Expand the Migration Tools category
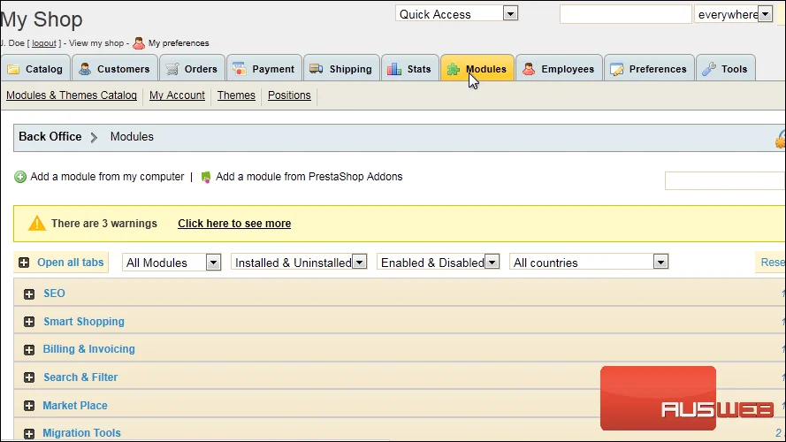 pos(29,434)
